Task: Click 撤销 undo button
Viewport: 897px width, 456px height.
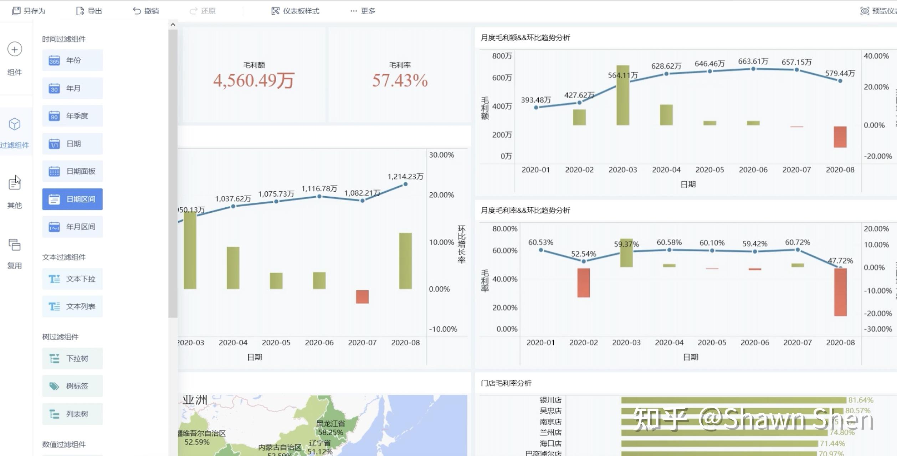Action: tap(146, 11)
